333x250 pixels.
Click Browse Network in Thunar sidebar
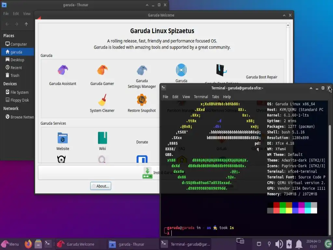click(18, 117)
